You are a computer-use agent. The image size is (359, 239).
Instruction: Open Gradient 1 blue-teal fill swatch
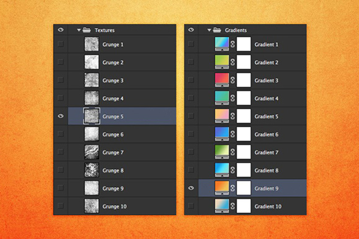click(222, 44)
